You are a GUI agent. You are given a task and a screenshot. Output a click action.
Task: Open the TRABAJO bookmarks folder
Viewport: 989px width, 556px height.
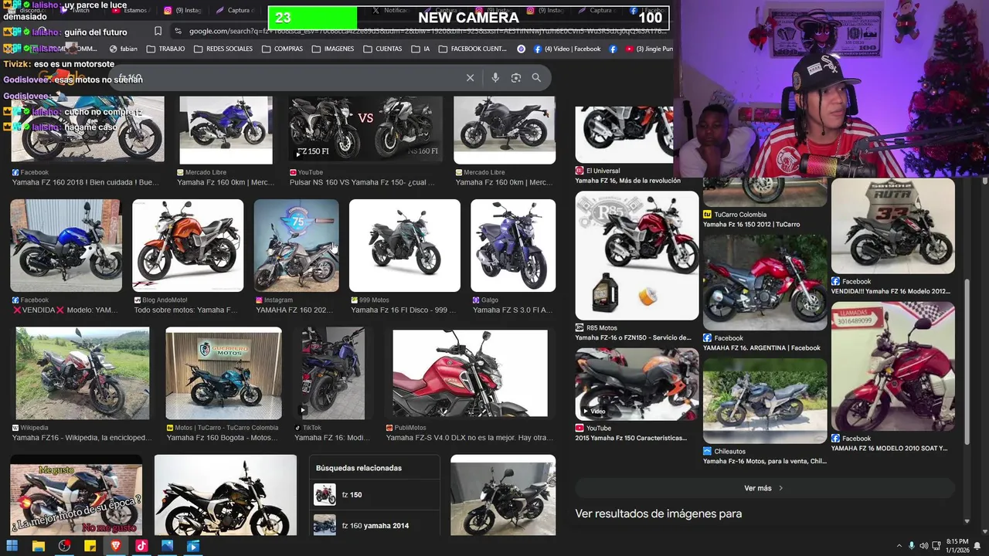coord(165,49)
